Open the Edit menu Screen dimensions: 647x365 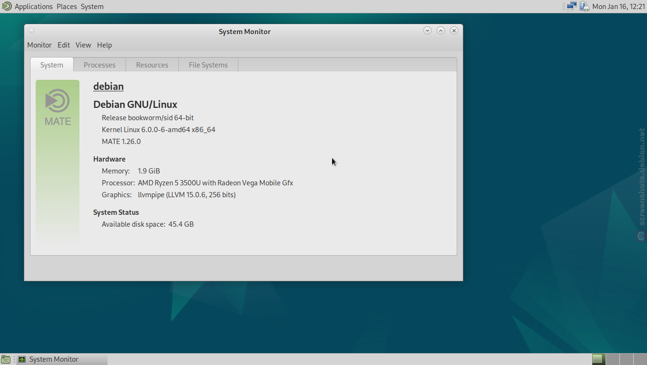[x=64, y=45]
